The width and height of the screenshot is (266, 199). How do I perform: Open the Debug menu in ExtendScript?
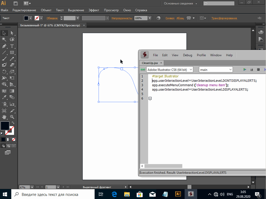[188, 55]
